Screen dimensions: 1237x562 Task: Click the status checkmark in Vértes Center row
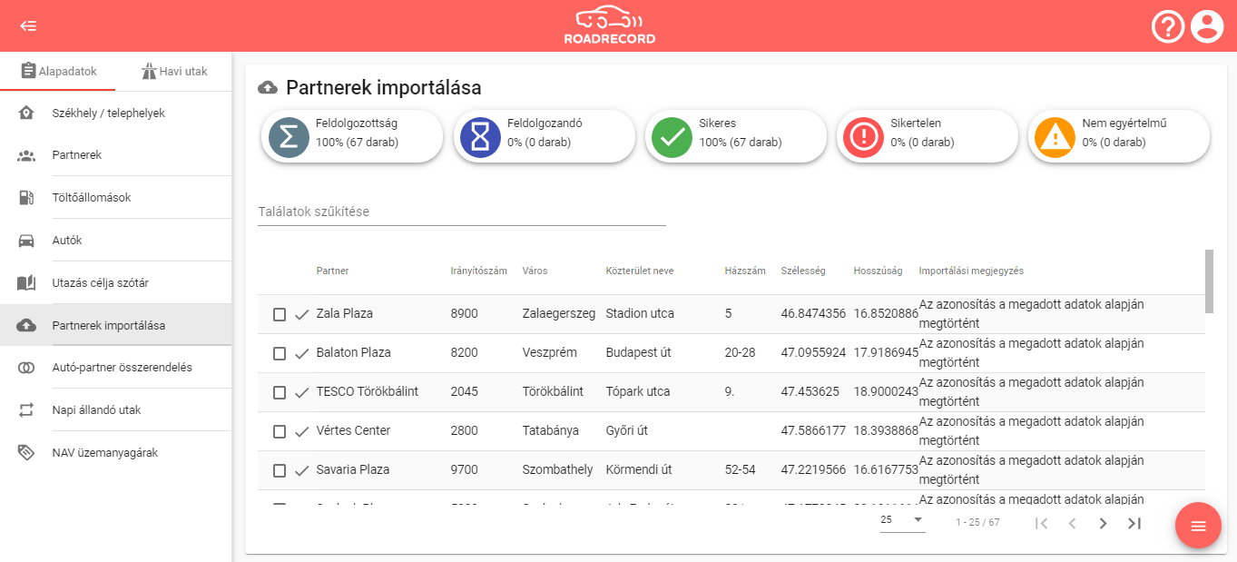click(x=302, y=431)
